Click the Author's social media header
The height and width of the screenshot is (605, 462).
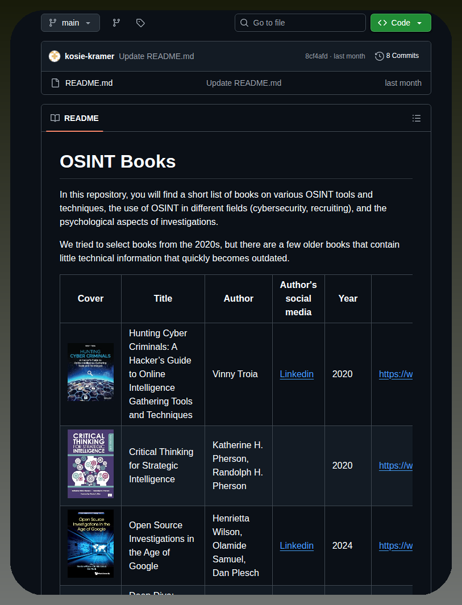pyautogui.click(x=298, y=299)
